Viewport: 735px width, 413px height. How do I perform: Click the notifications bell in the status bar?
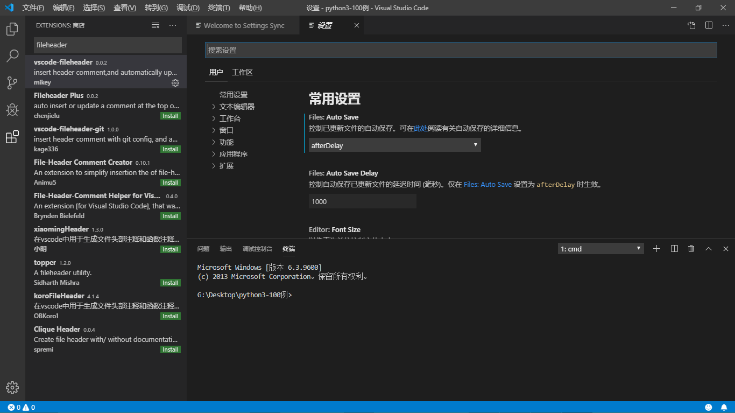[724, 407]
